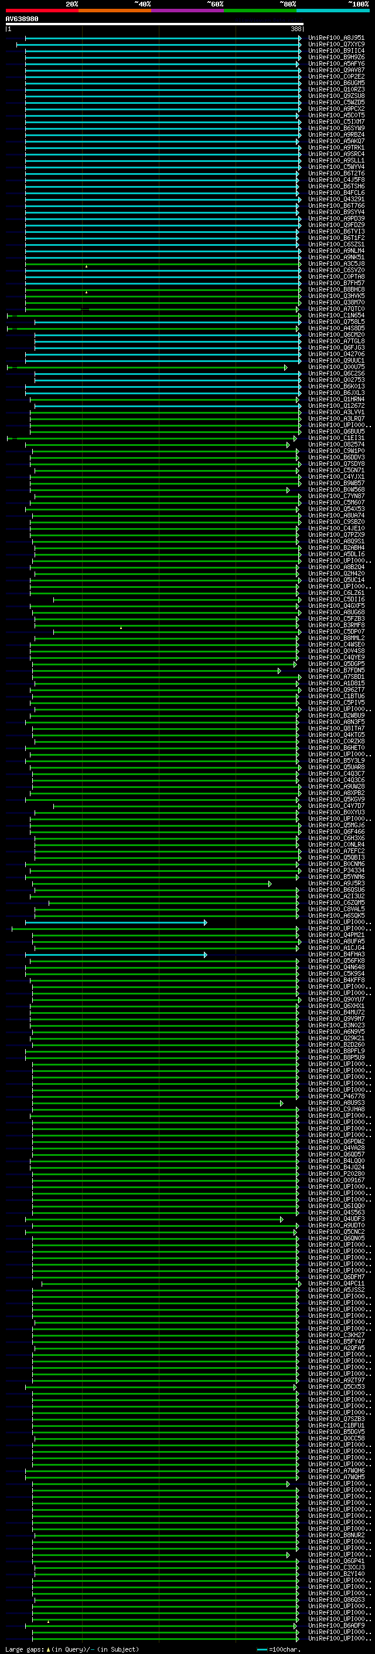This screenshot has width=375, height=1654.
Task: Click the UniRef100_C5WZD5 label
Action: 336,102
